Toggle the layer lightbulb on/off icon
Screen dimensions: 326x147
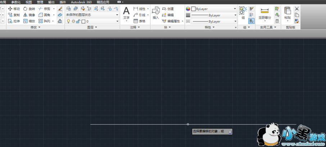tap(68, 22)
